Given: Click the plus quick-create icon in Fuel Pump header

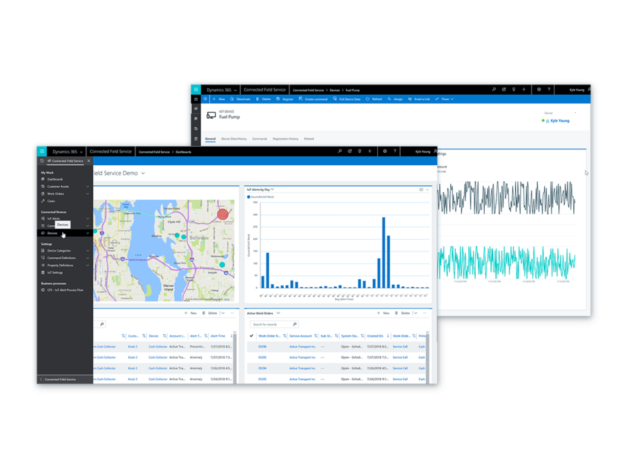Looking at the screenshot, I should click(x=524, y=90).
